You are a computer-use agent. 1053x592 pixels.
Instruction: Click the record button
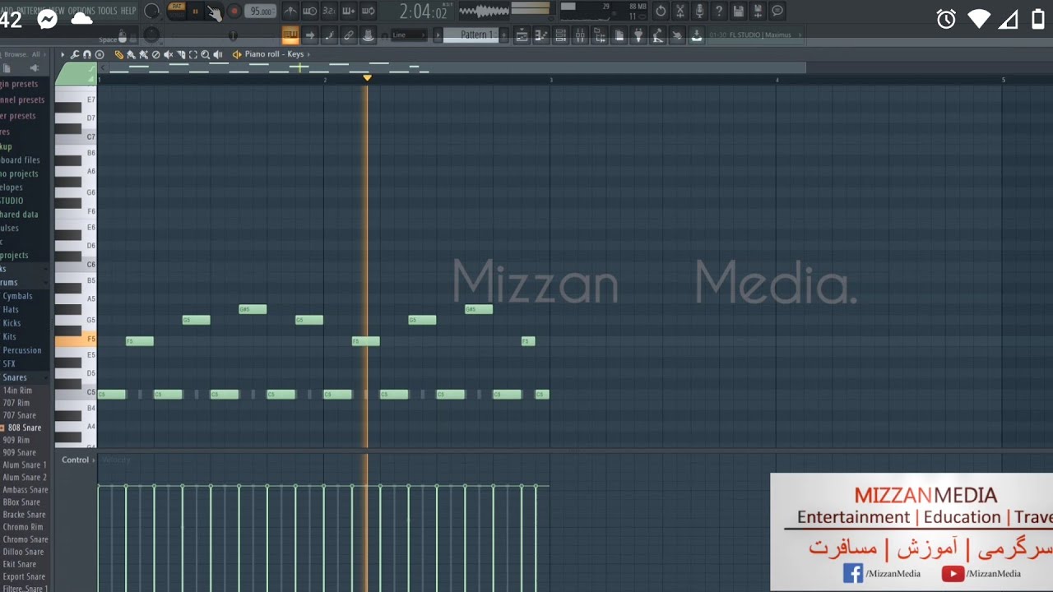click(234, 11)
